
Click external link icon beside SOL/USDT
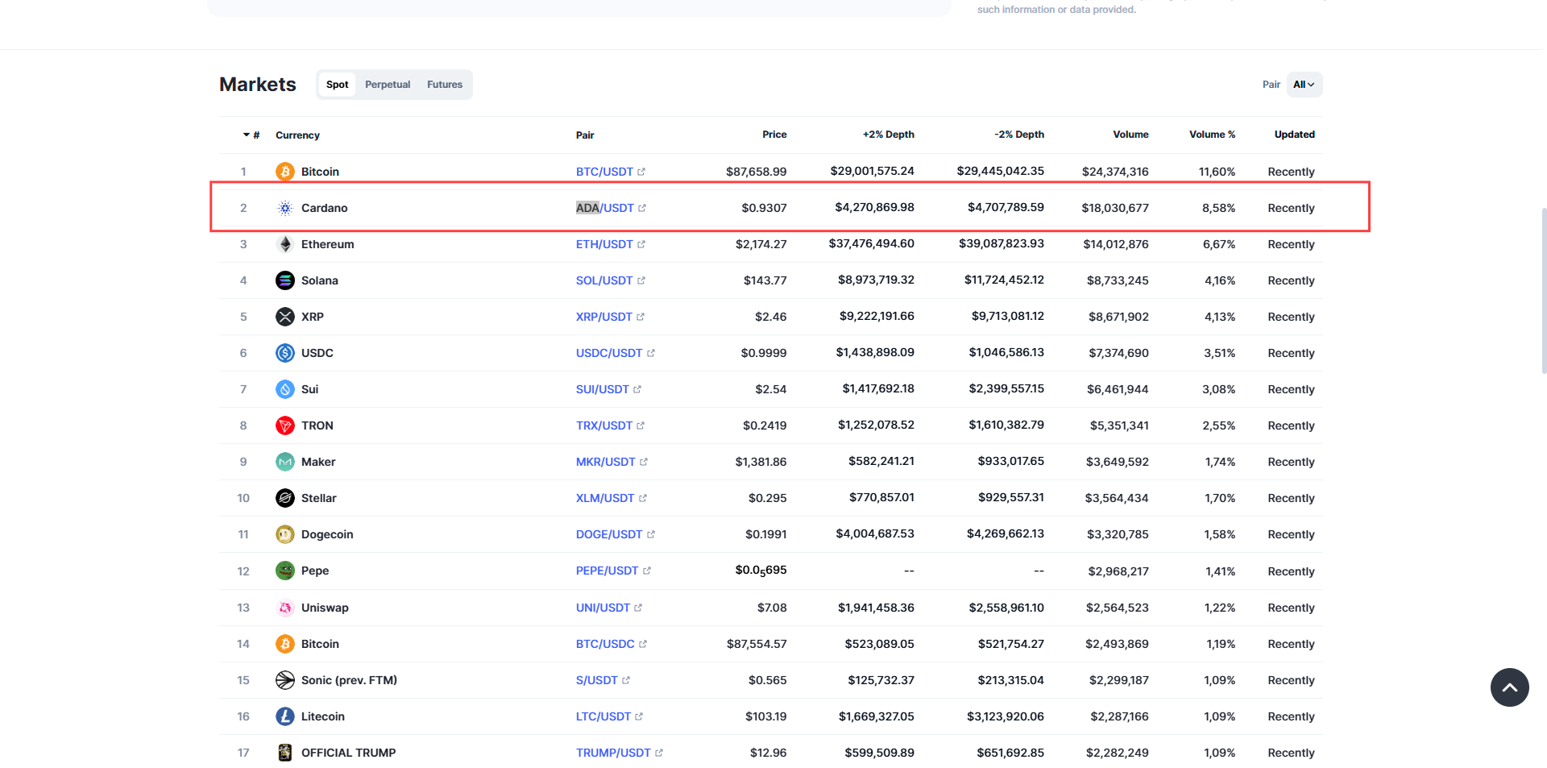(641, 280)
